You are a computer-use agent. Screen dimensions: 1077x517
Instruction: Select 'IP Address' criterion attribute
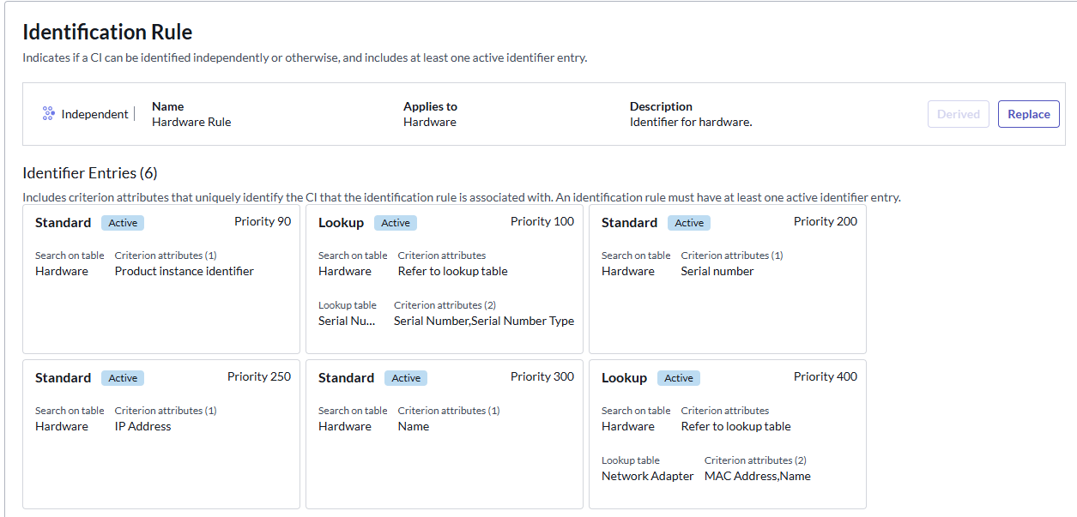click(143, 426)
